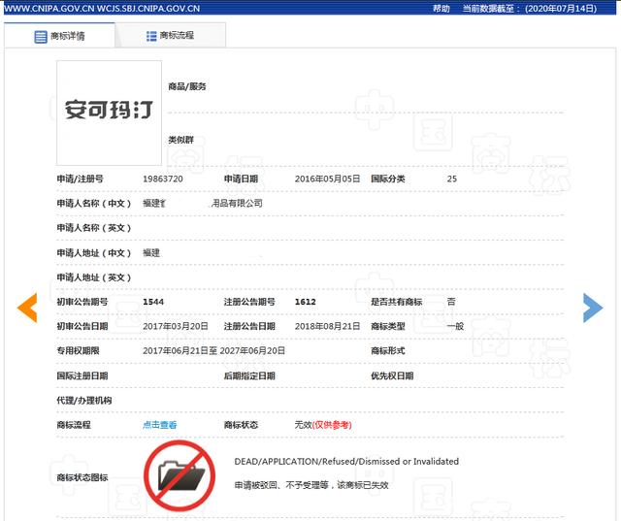Click the 商标详情 tab document icon
The height and width of the screenshot is (521, 621).
(41, 37)
